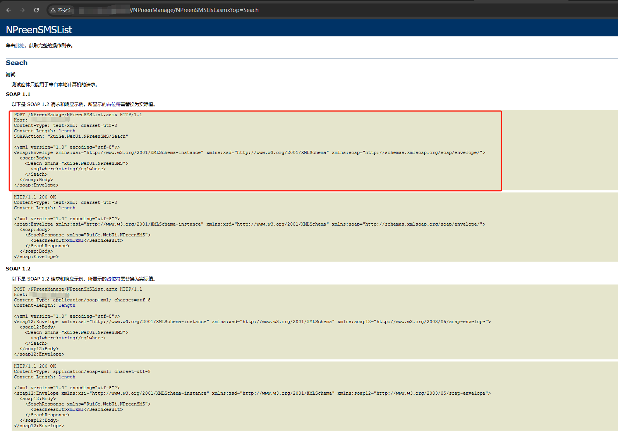The width and height of the screenshot is (618, 431).
Task: Reload the page with the refresh icon
Action: [36, 10]
